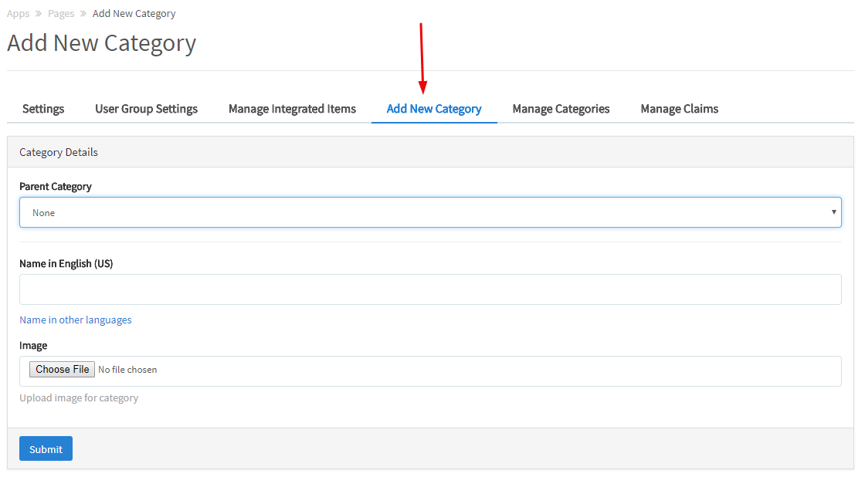Focus the Name in English (US) input field
This screenshot has width=865, height=477.
430,289
